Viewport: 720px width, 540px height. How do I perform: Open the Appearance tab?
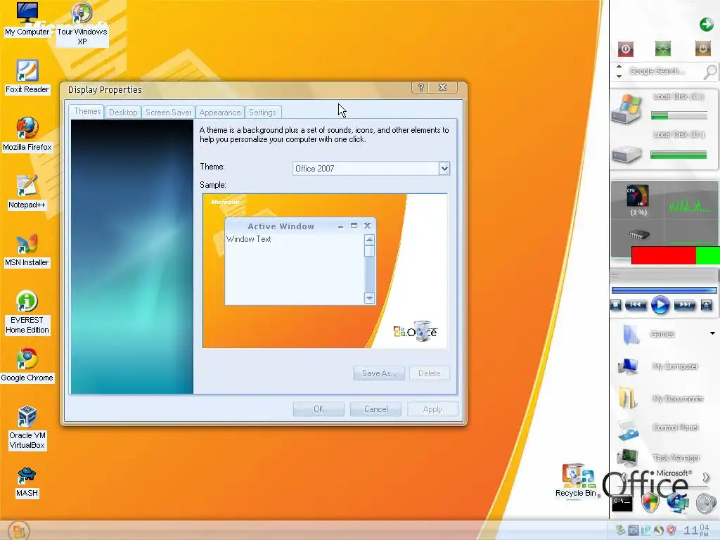tap(220, 112)
